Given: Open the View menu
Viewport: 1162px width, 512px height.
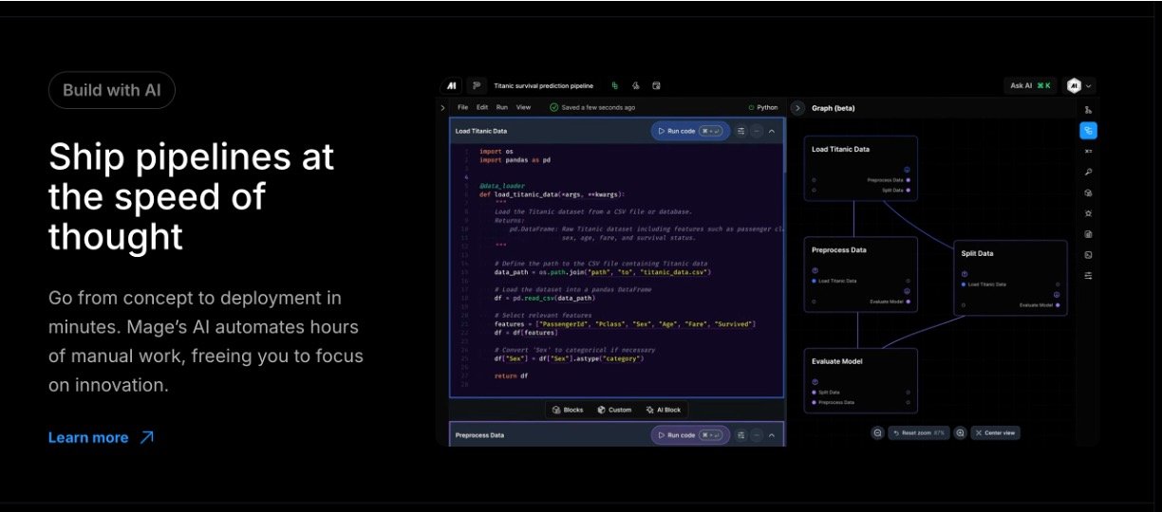Looking at the screenshot, I should (523, 108).
